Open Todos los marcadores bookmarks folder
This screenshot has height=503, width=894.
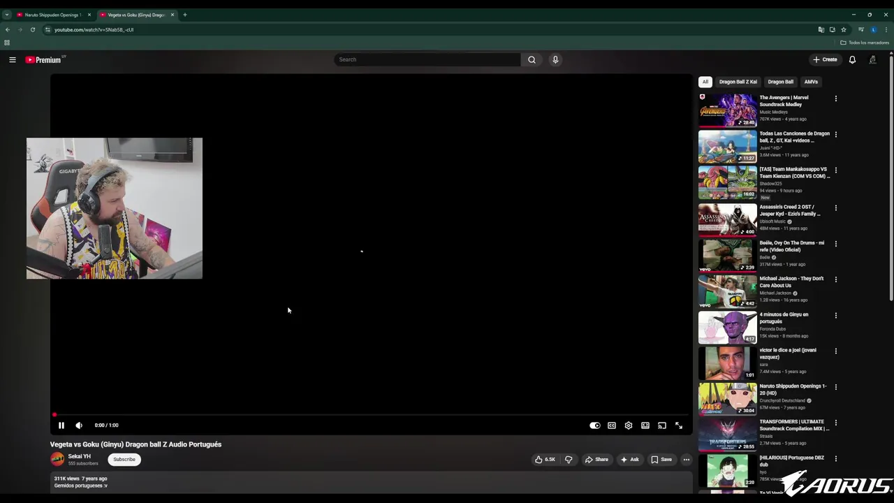[x=865, y=43]
